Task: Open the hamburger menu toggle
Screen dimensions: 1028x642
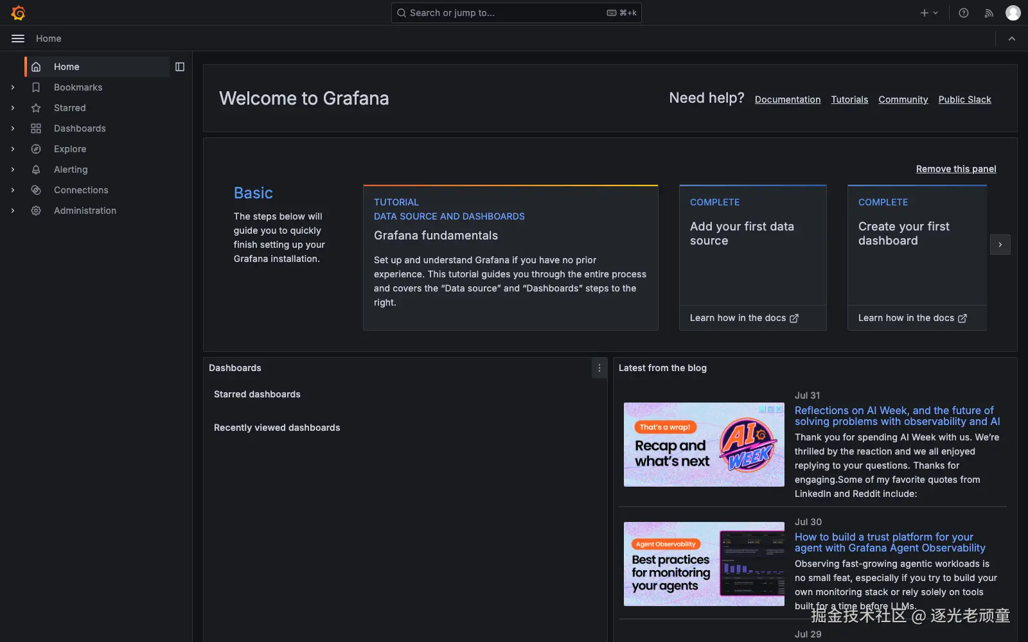Action: pyautogui.click(x=18, y=39)
